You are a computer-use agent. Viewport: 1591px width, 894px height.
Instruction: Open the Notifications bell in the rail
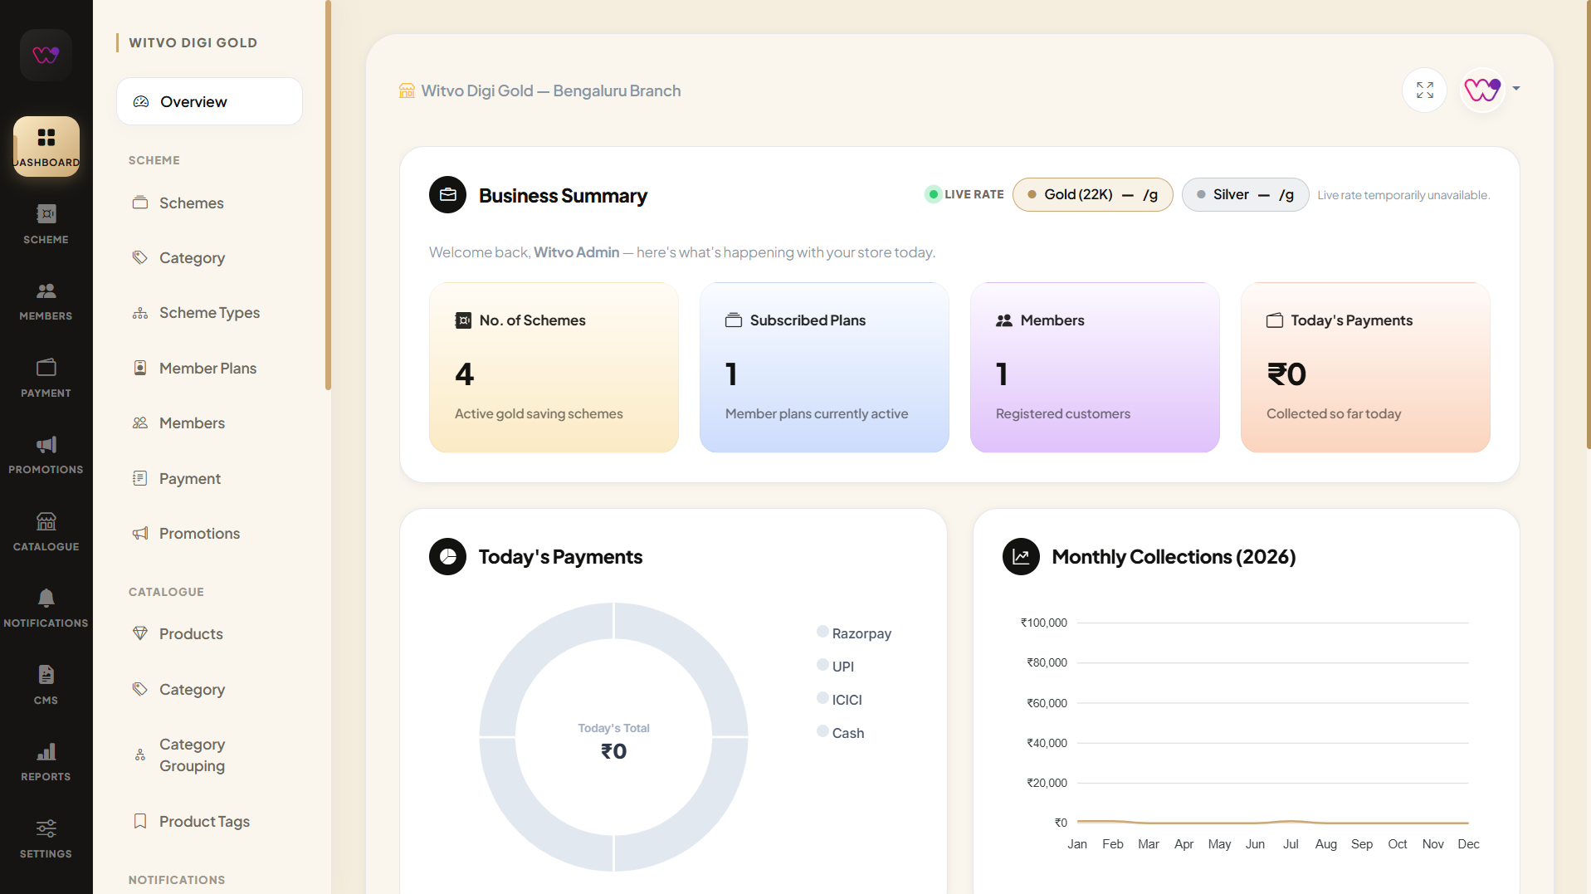(x=46, y=608)
